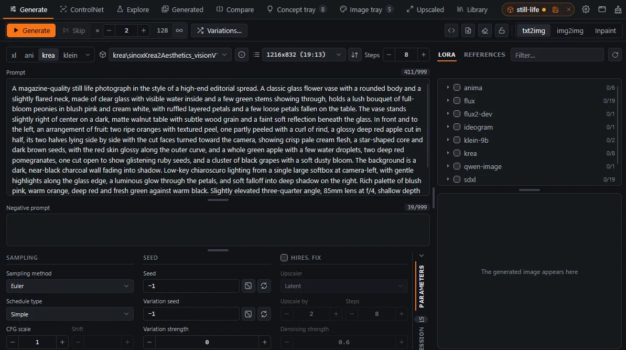This screenshot has width=626, height=350.
Task: Open the Sampling method dropdown
Action: coord(70,286)
